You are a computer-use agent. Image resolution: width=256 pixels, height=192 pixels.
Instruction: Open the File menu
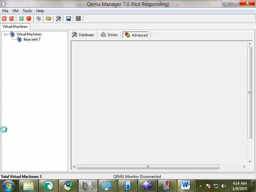coord(5,11)
